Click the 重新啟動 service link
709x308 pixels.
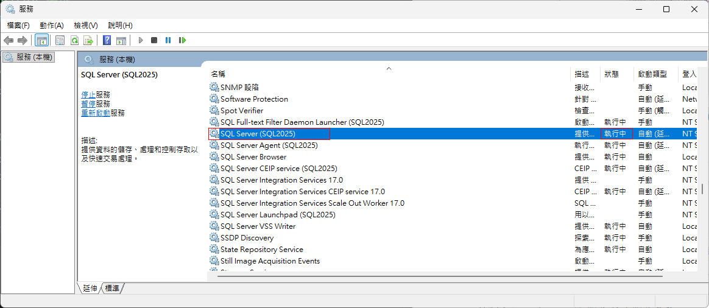(x=96, y=113)
